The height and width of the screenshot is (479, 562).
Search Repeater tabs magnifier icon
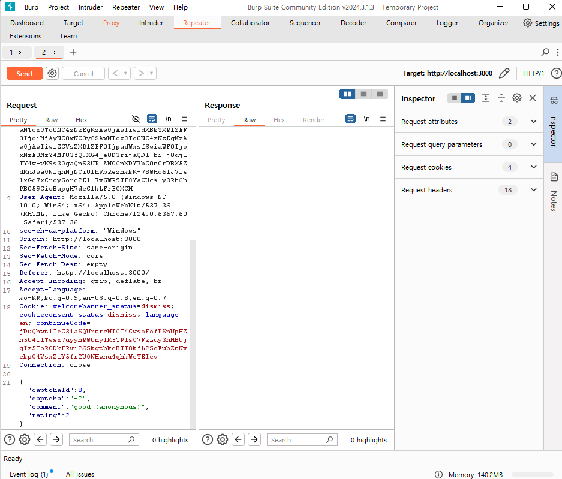(x=545, y=52)
